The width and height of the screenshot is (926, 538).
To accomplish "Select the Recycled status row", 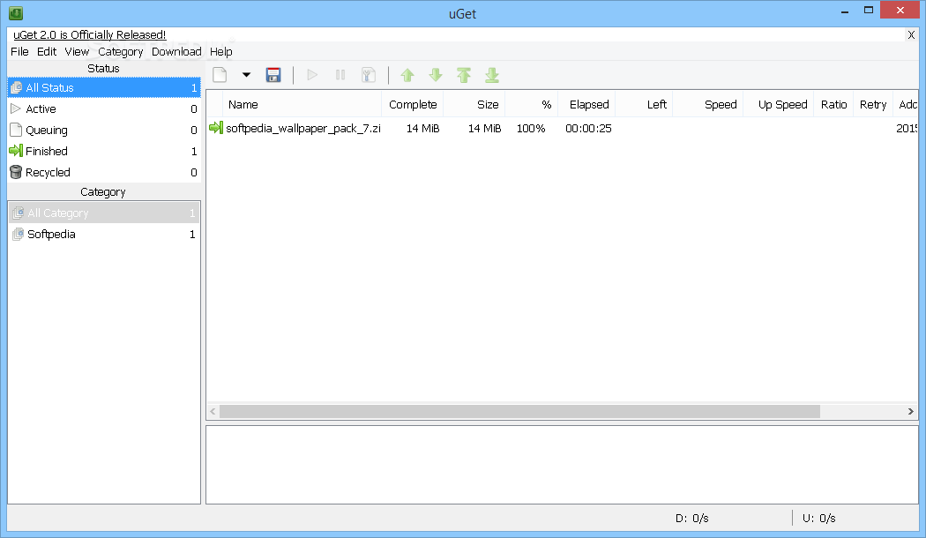I will [104, 173].
